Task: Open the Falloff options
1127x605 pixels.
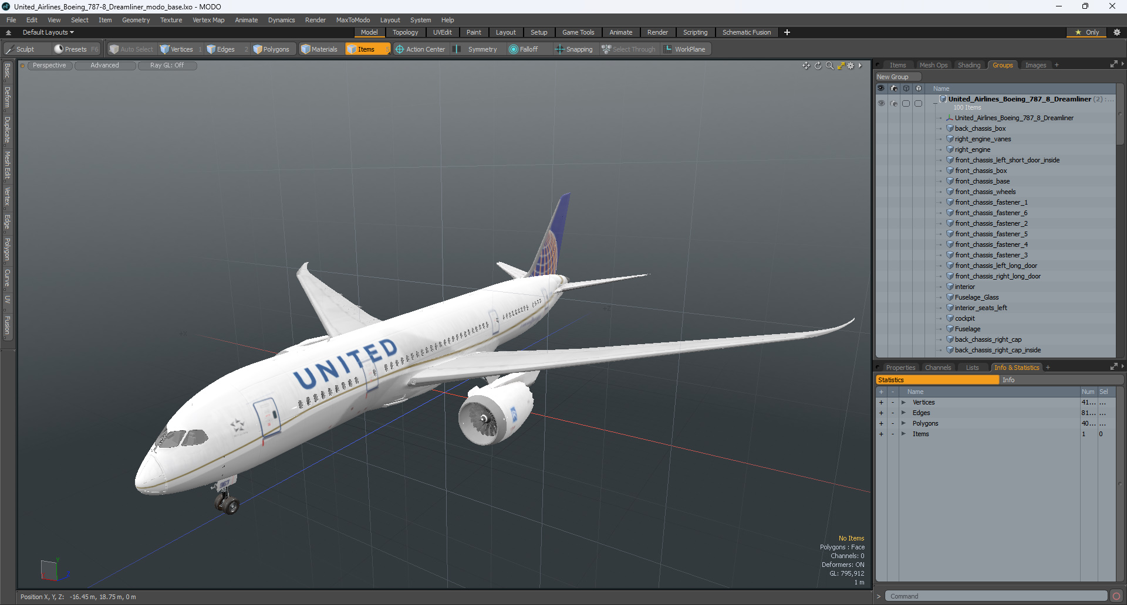Action: (524, 49)
